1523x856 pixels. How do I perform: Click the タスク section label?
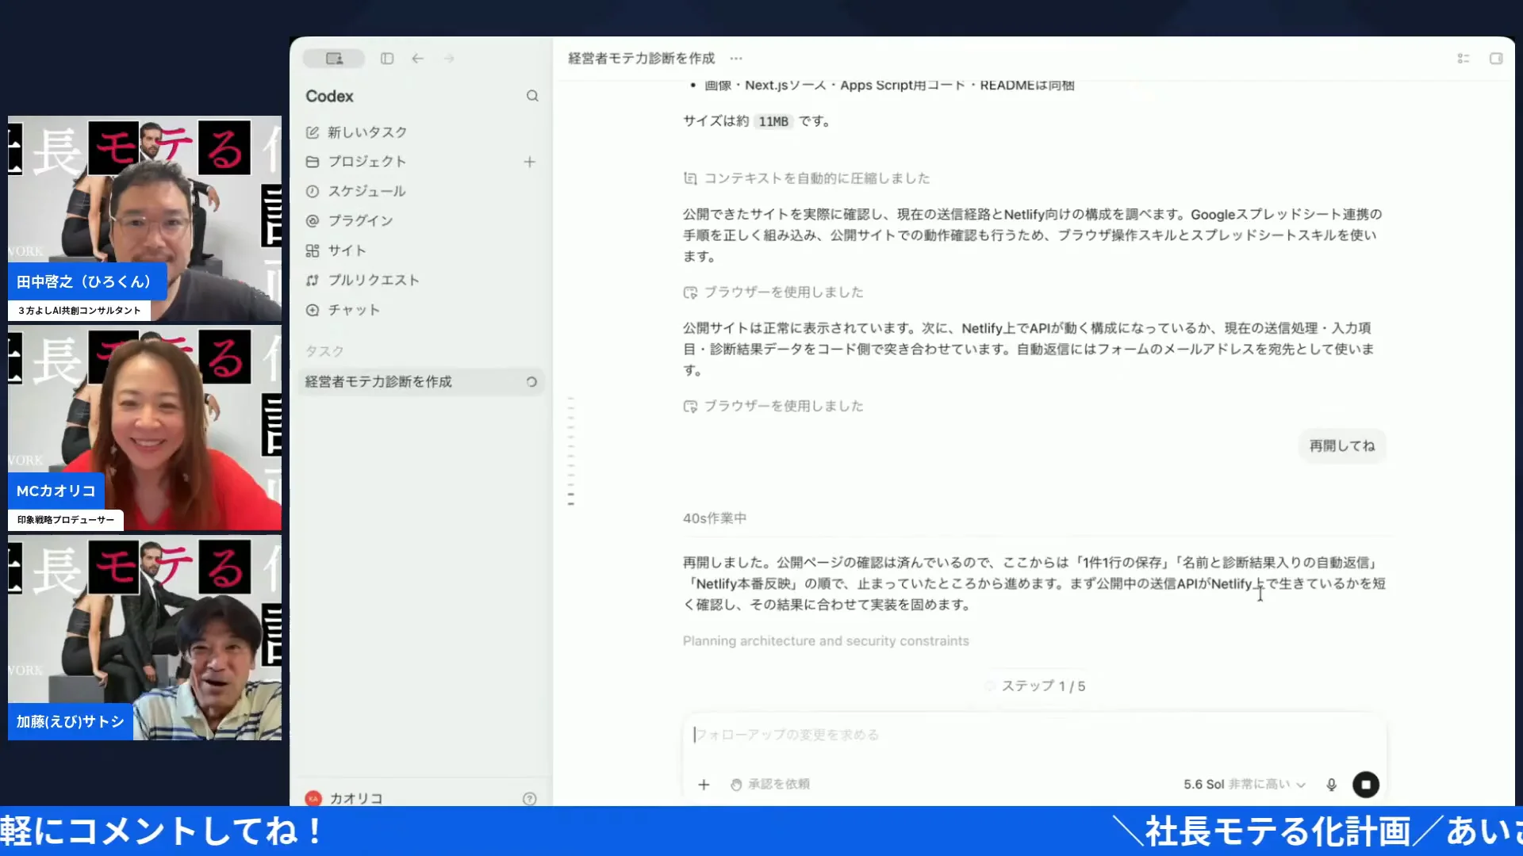(324, 351)
